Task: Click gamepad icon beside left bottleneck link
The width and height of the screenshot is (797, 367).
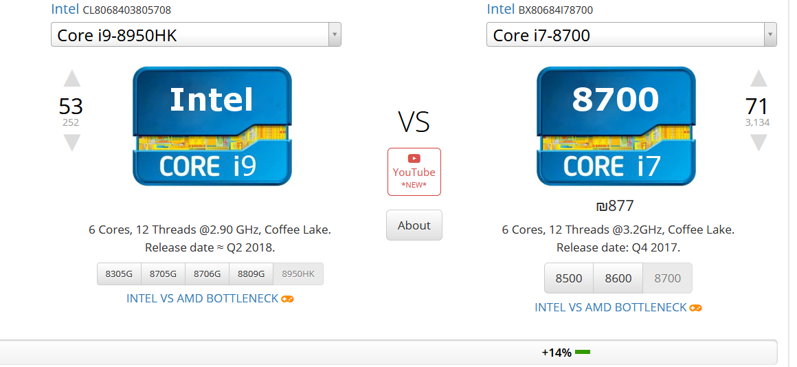Action: (x=288, y=299)
